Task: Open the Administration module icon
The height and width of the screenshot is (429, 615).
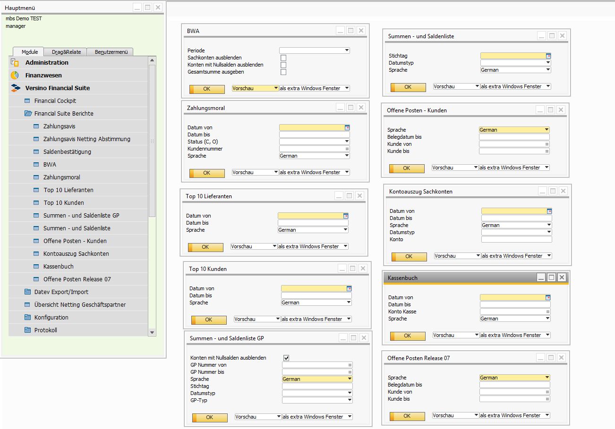Action: pyautogui.click(x=15, y=62)
